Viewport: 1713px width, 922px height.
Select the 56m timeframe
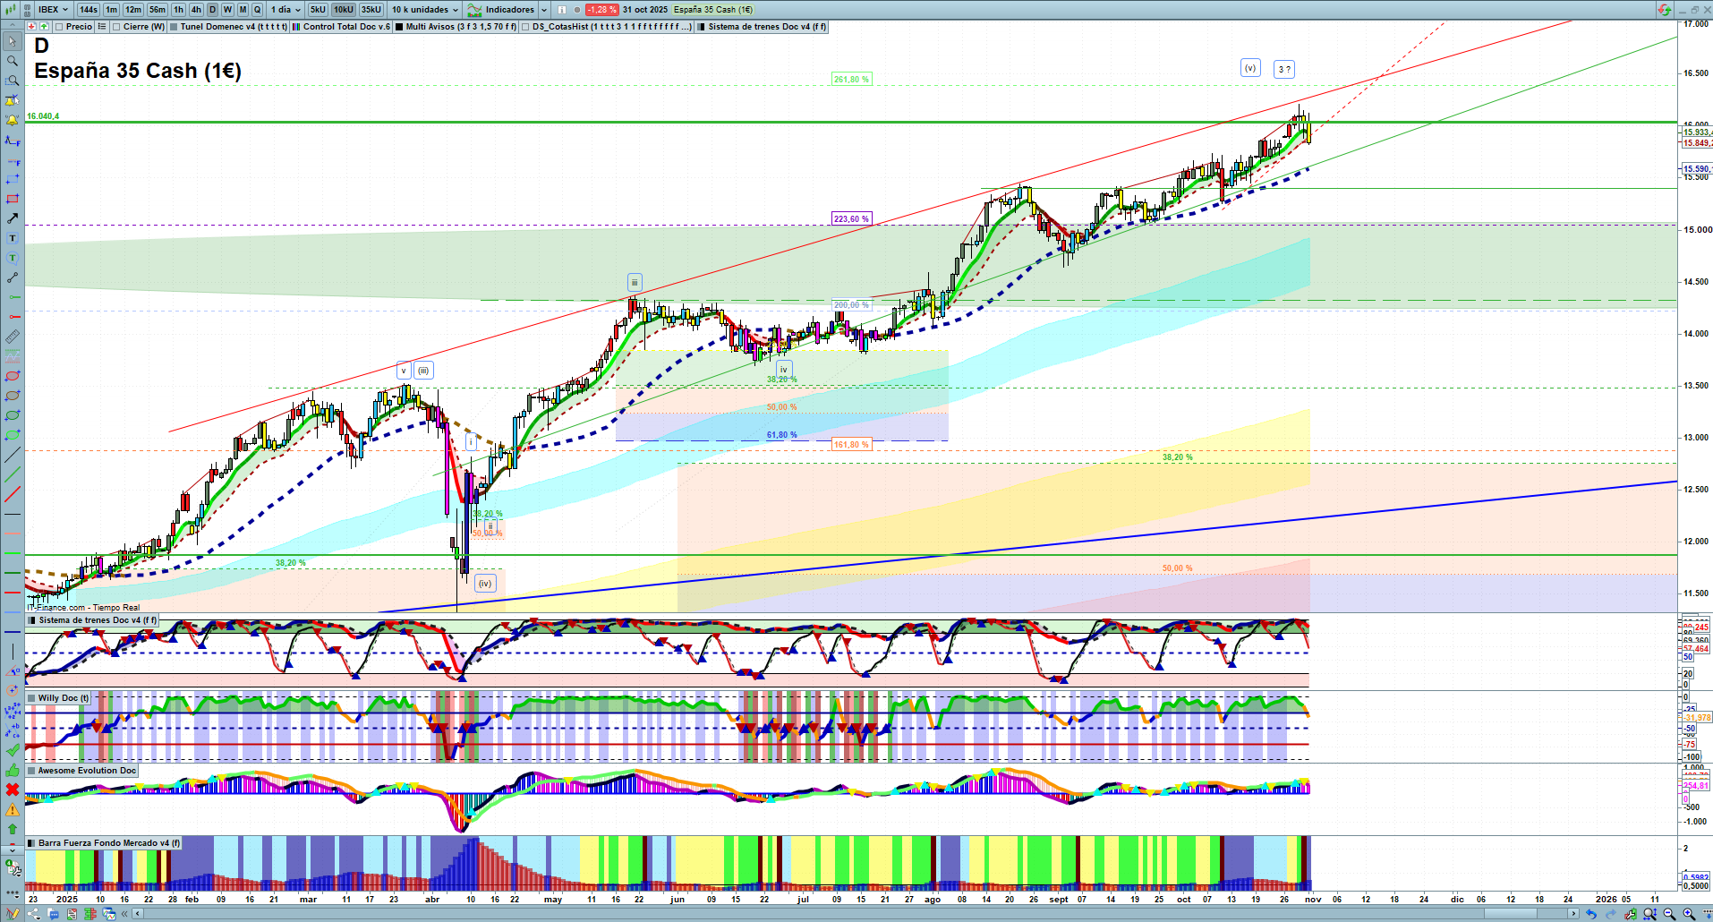click(x=158, y=10)
